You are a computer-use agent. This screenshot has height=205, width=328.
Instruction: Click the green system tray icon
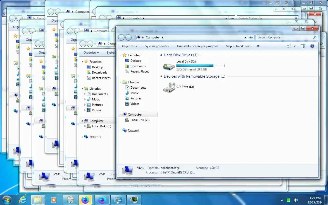pyautogui.click(x=288, y=200)
